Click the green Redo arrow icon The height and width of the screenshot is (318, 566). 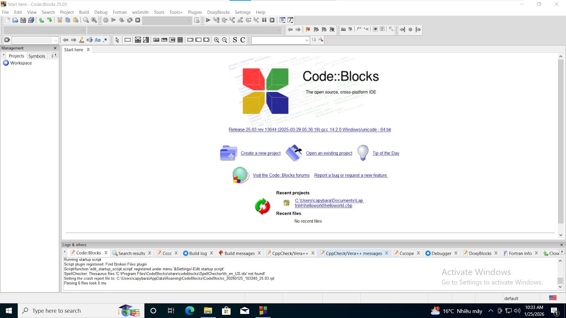pyautogui.click(x=50, y=20)
